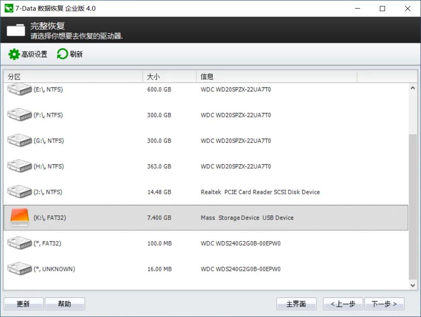The width and height of the screenshot is (421, 317).
Task: Click the scrollbar down arrow
Action: coord(413,285)
